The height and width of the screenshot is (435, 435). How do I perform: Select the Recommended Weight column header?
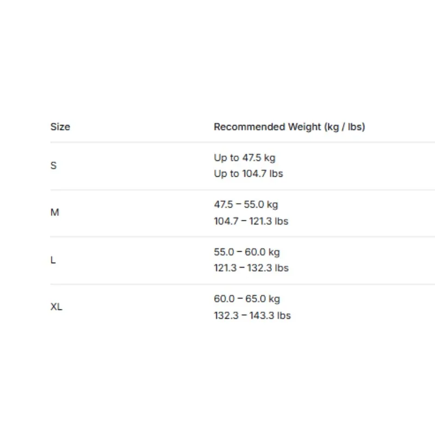(x=289, y=127)
